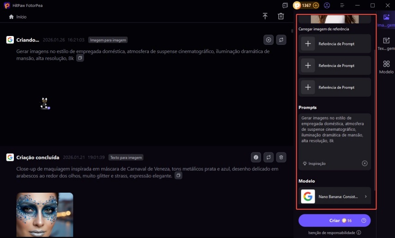This screenshot has height=238, width=395.
Task: Click timestamp 2026.01.26 16:21:03
Action: pos(63,40)
